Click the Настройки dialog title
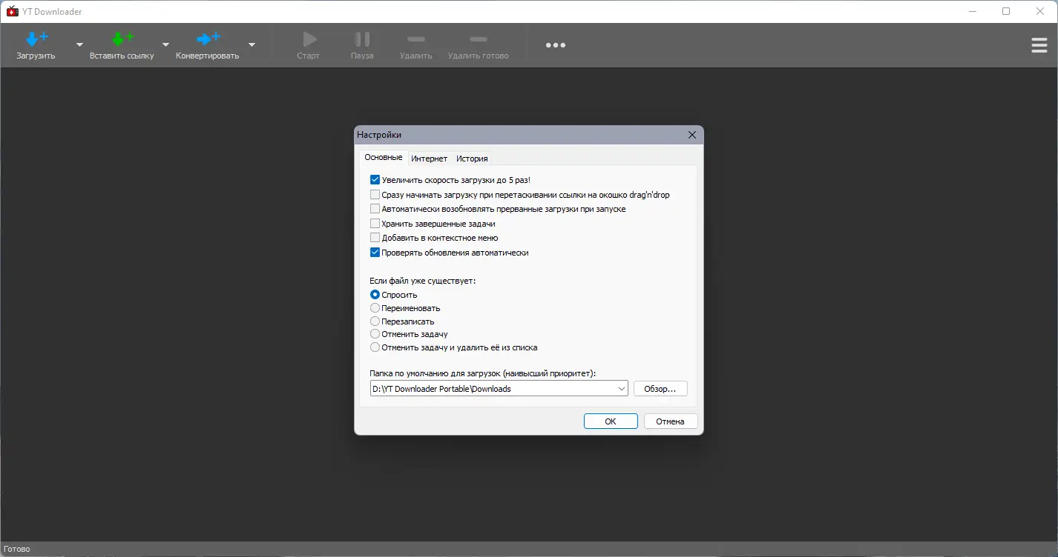 click(379, 135)
